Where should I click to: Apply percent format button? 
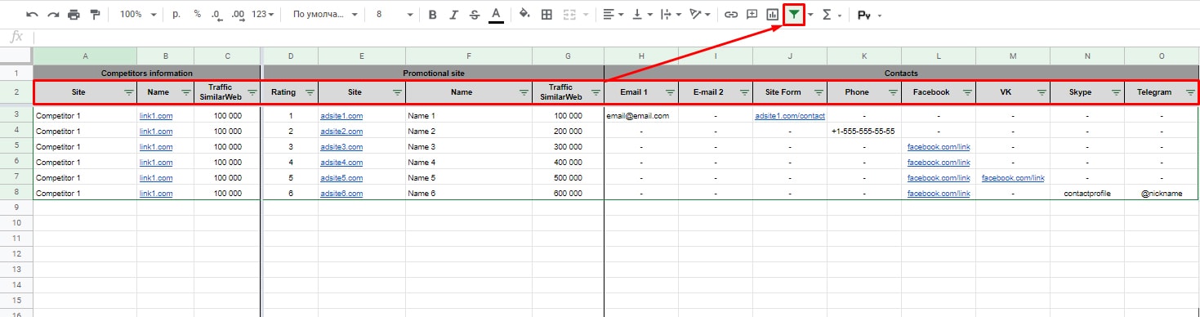198,15
